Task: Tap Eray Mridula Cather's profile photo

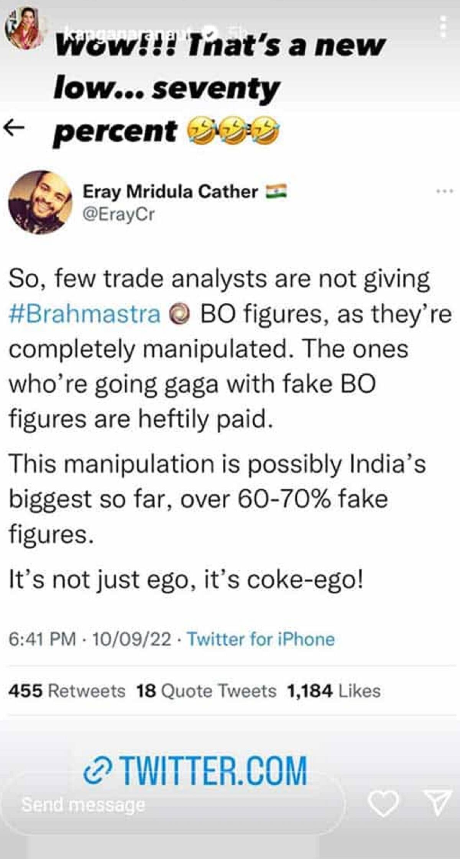Action: tap(40, 202)
